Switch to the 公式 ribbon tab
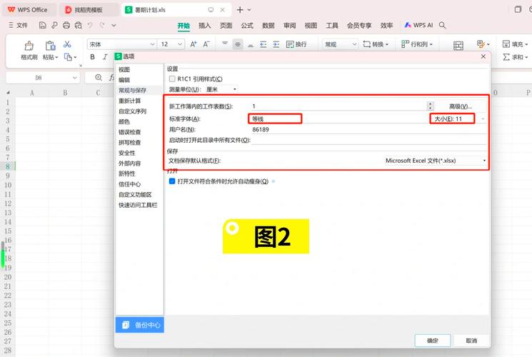The image size is (532, 357). (247, 26)
